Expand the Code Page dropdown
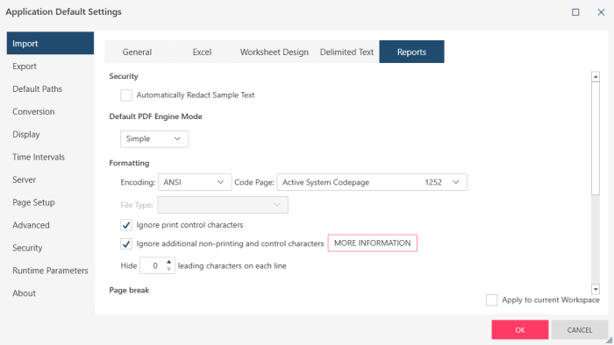Image resolution: width=614 pixels, height=345 pixels. (372, 182)
